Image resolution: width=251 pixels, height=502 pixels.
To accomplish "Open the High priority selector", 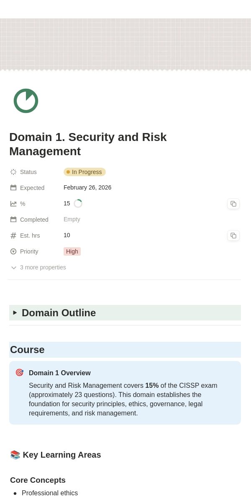I will (x=72, y=251).
